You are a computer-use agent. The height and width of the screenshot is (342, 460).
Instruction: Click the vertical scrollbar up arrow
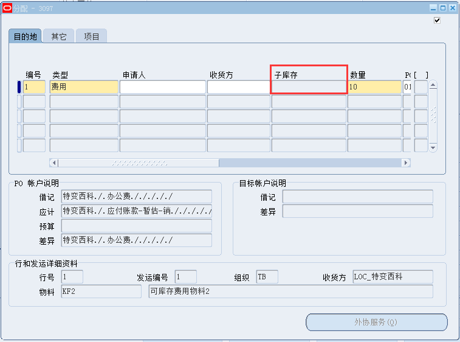pyautogui.click(x=433, y=85)
